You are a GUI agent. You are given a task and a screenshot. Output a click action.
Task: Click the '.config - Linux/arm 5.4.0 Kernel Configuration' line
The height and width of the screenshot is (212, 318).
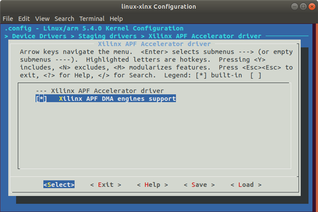94,28
